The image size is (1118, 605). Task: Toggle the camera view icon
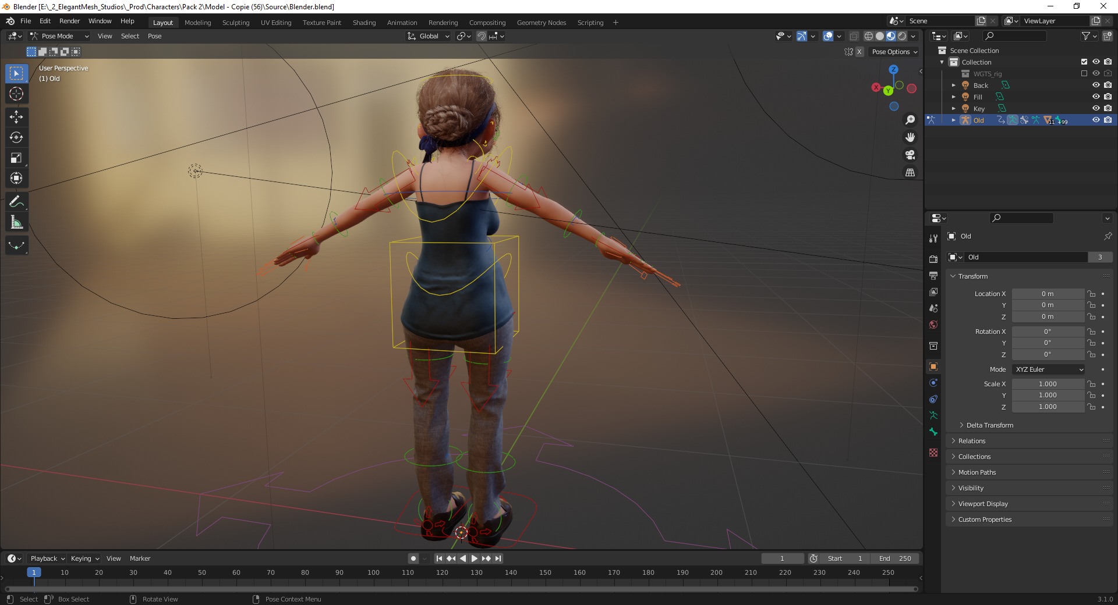click(910, 155)
